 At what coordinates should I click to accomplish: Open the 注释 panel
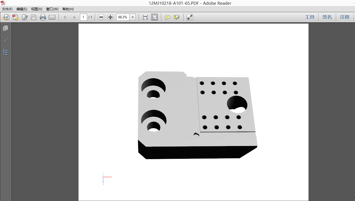(344, 17)
